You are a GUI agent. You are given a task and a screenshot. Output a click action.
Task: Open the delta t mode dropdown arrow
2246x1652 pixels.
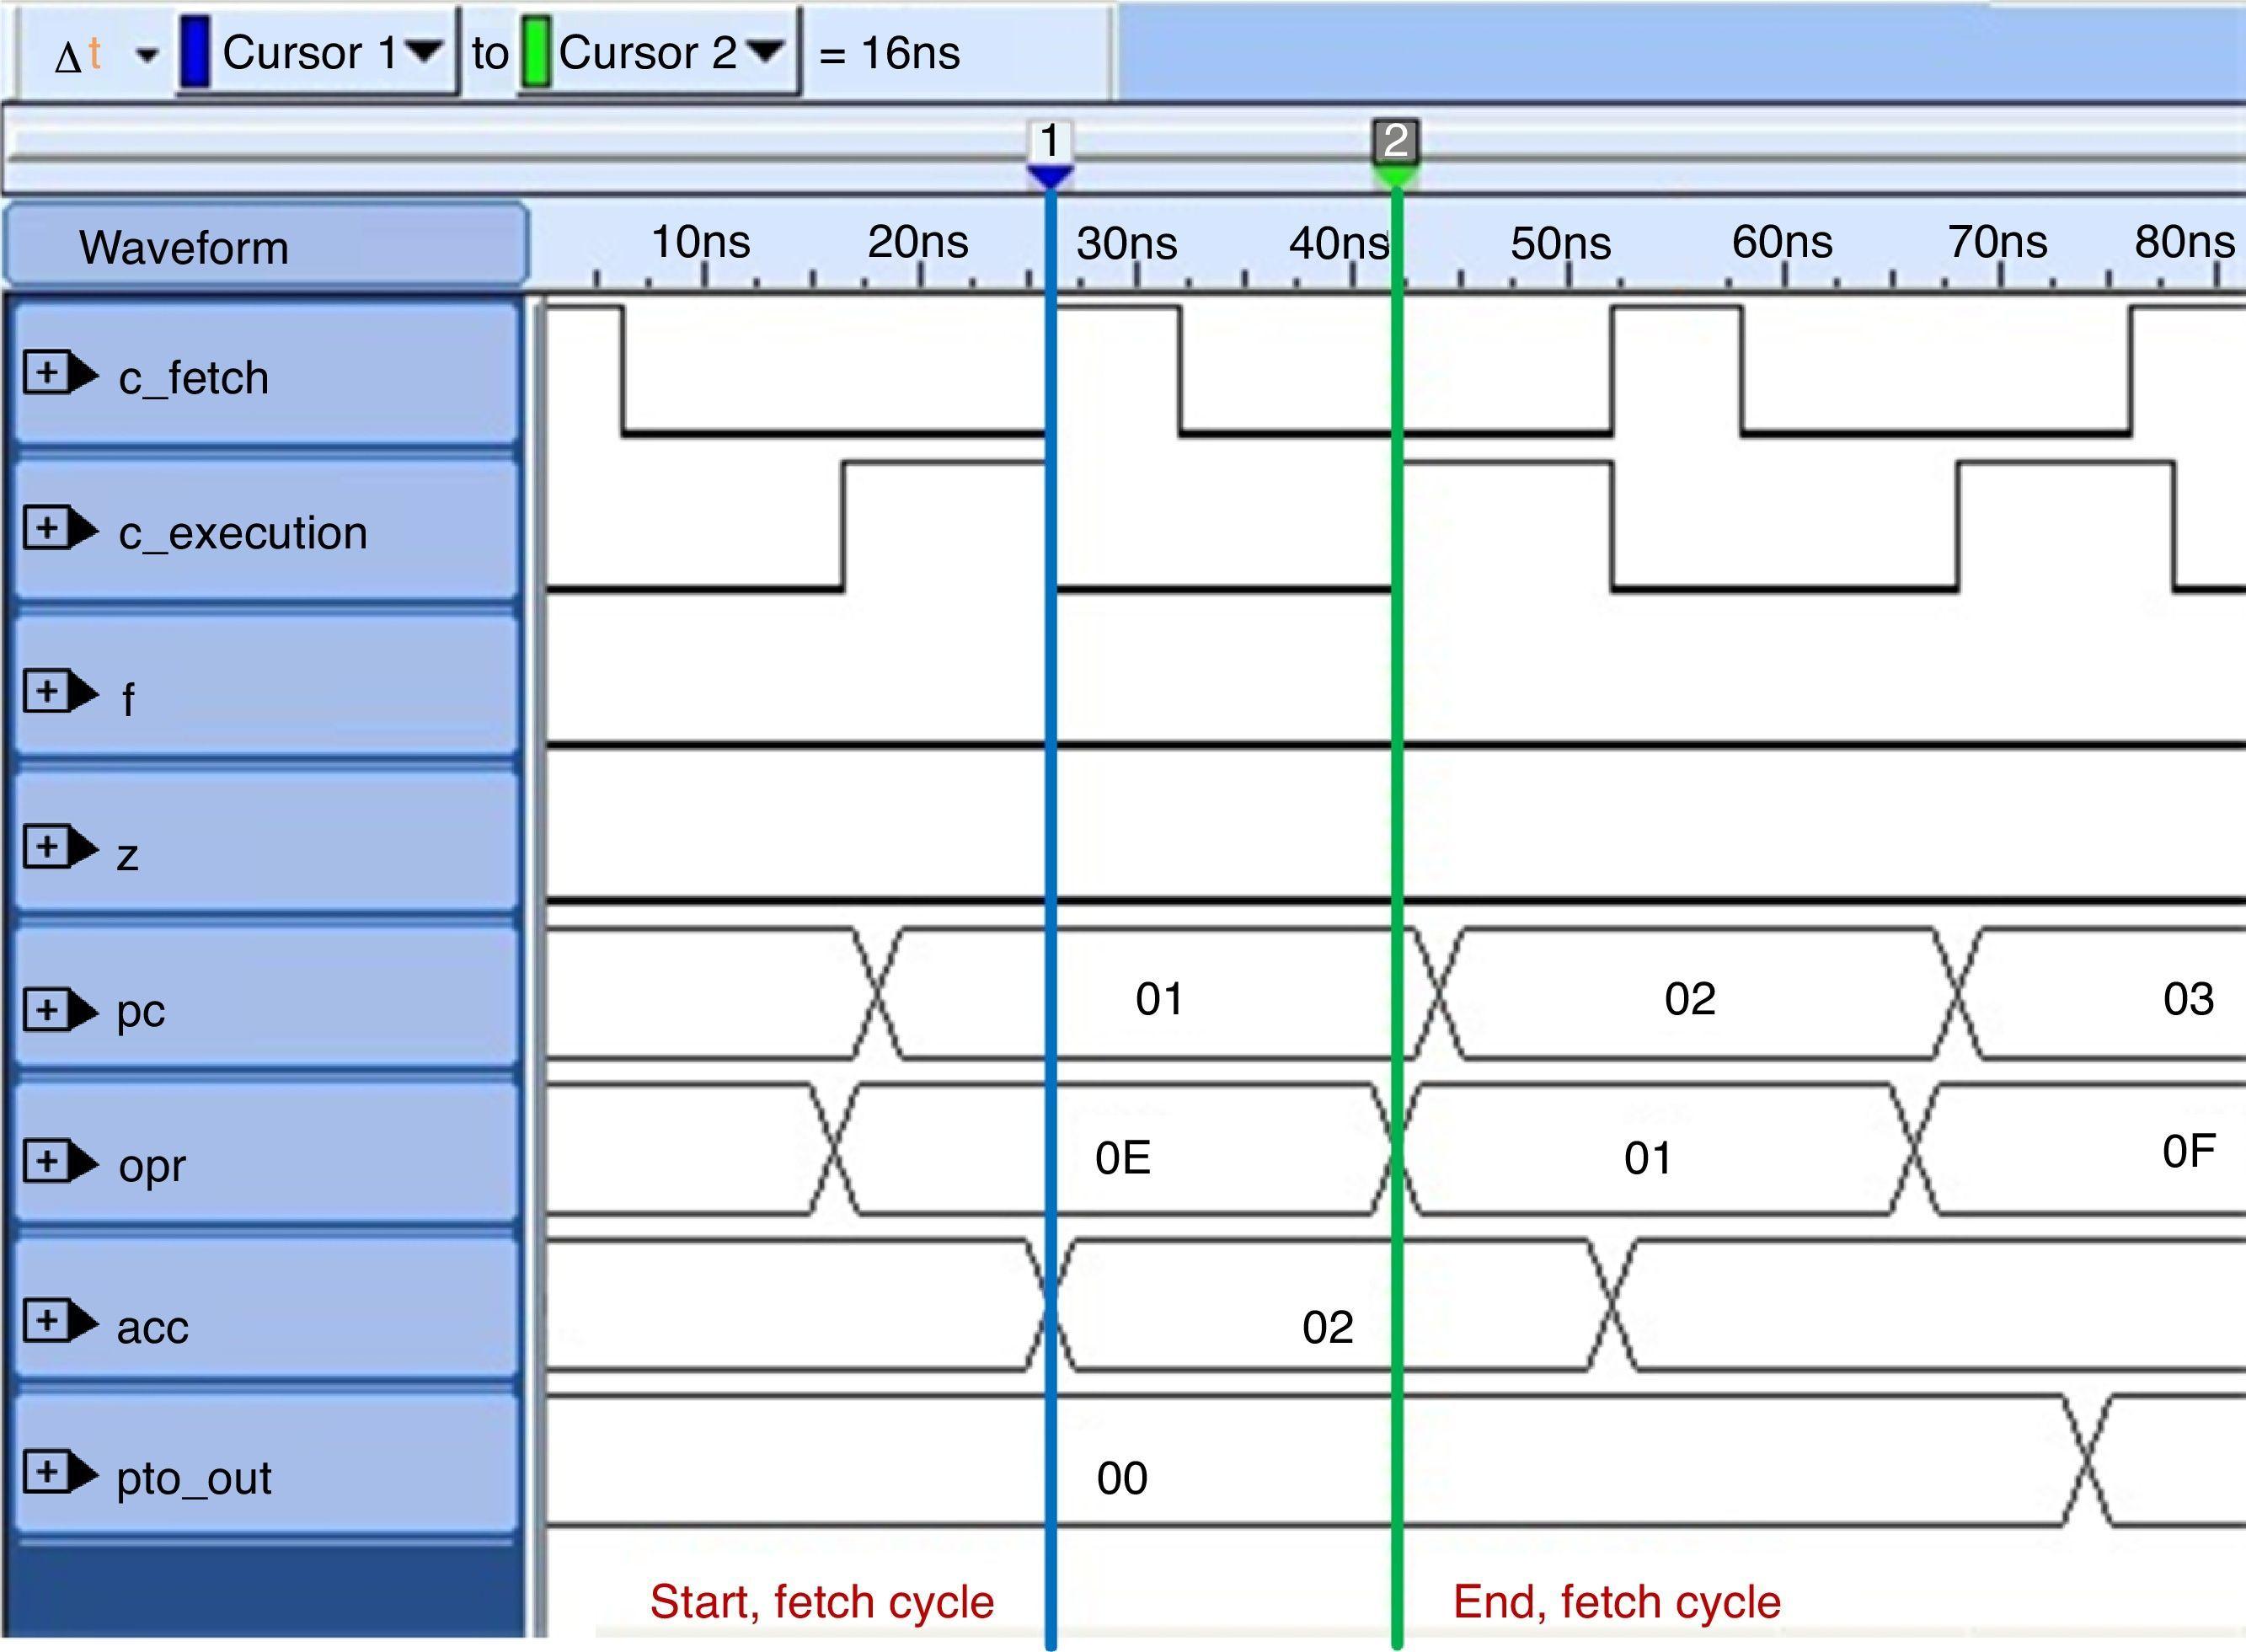pyautogui.click(x=147, y=55)
